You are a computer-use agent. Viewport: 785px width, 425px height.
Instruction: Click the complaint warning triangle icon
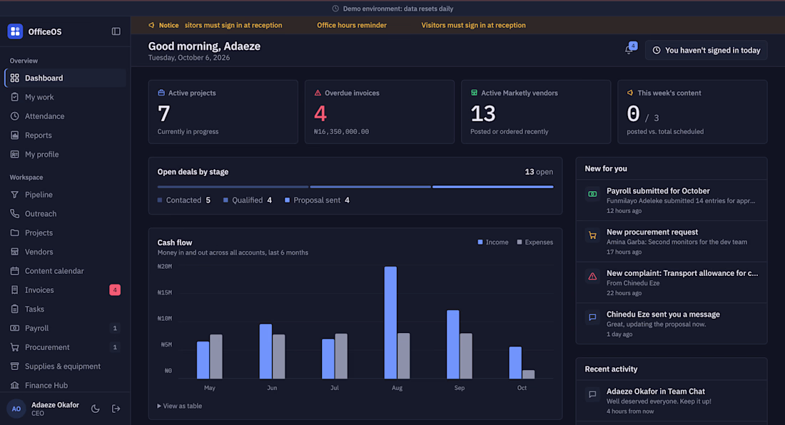pos(592,277)
